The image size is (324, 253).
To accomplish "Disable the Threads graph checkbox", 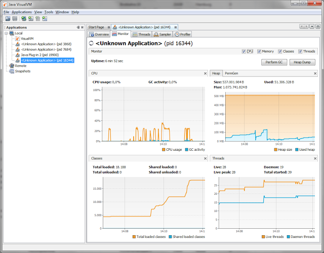I will click(x=301, y=52).
